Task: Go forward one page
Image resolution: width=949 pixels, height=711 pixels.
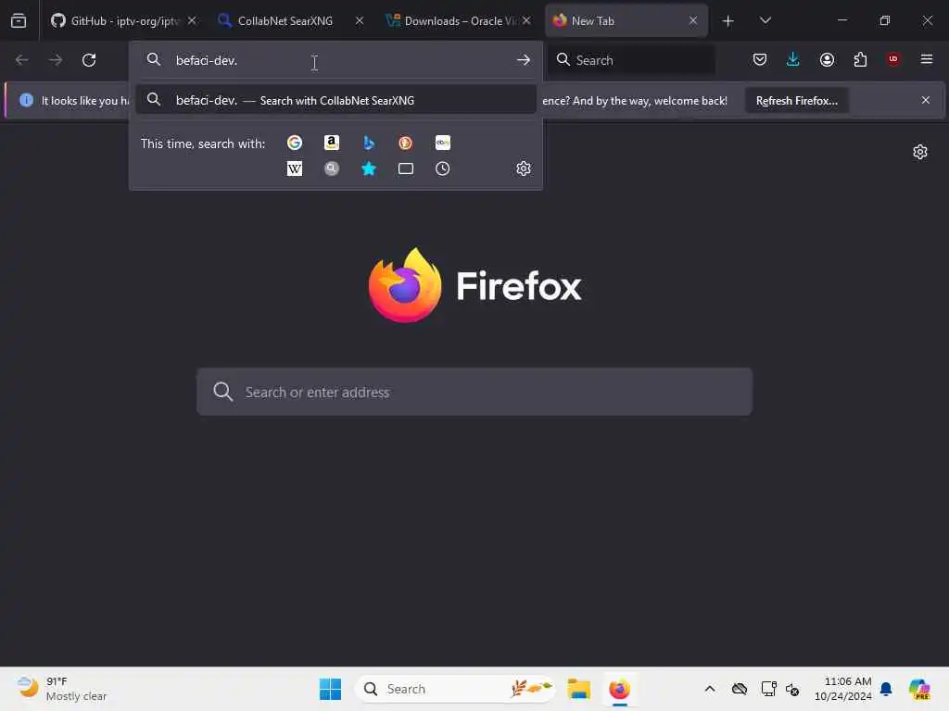Action: pyautogui.click(x=55, y=60)
